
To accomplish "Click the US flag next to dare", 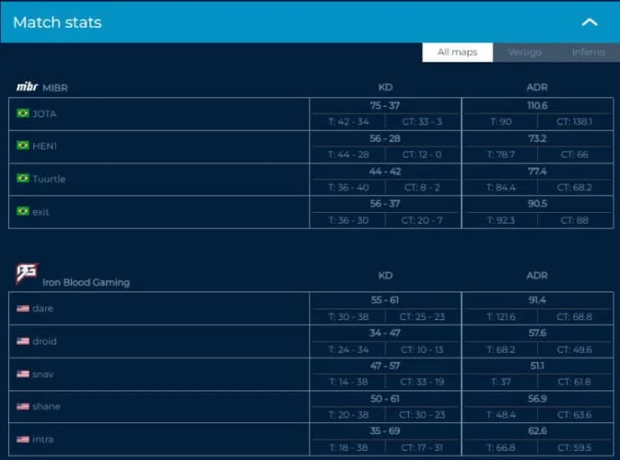I will [22, 308].
